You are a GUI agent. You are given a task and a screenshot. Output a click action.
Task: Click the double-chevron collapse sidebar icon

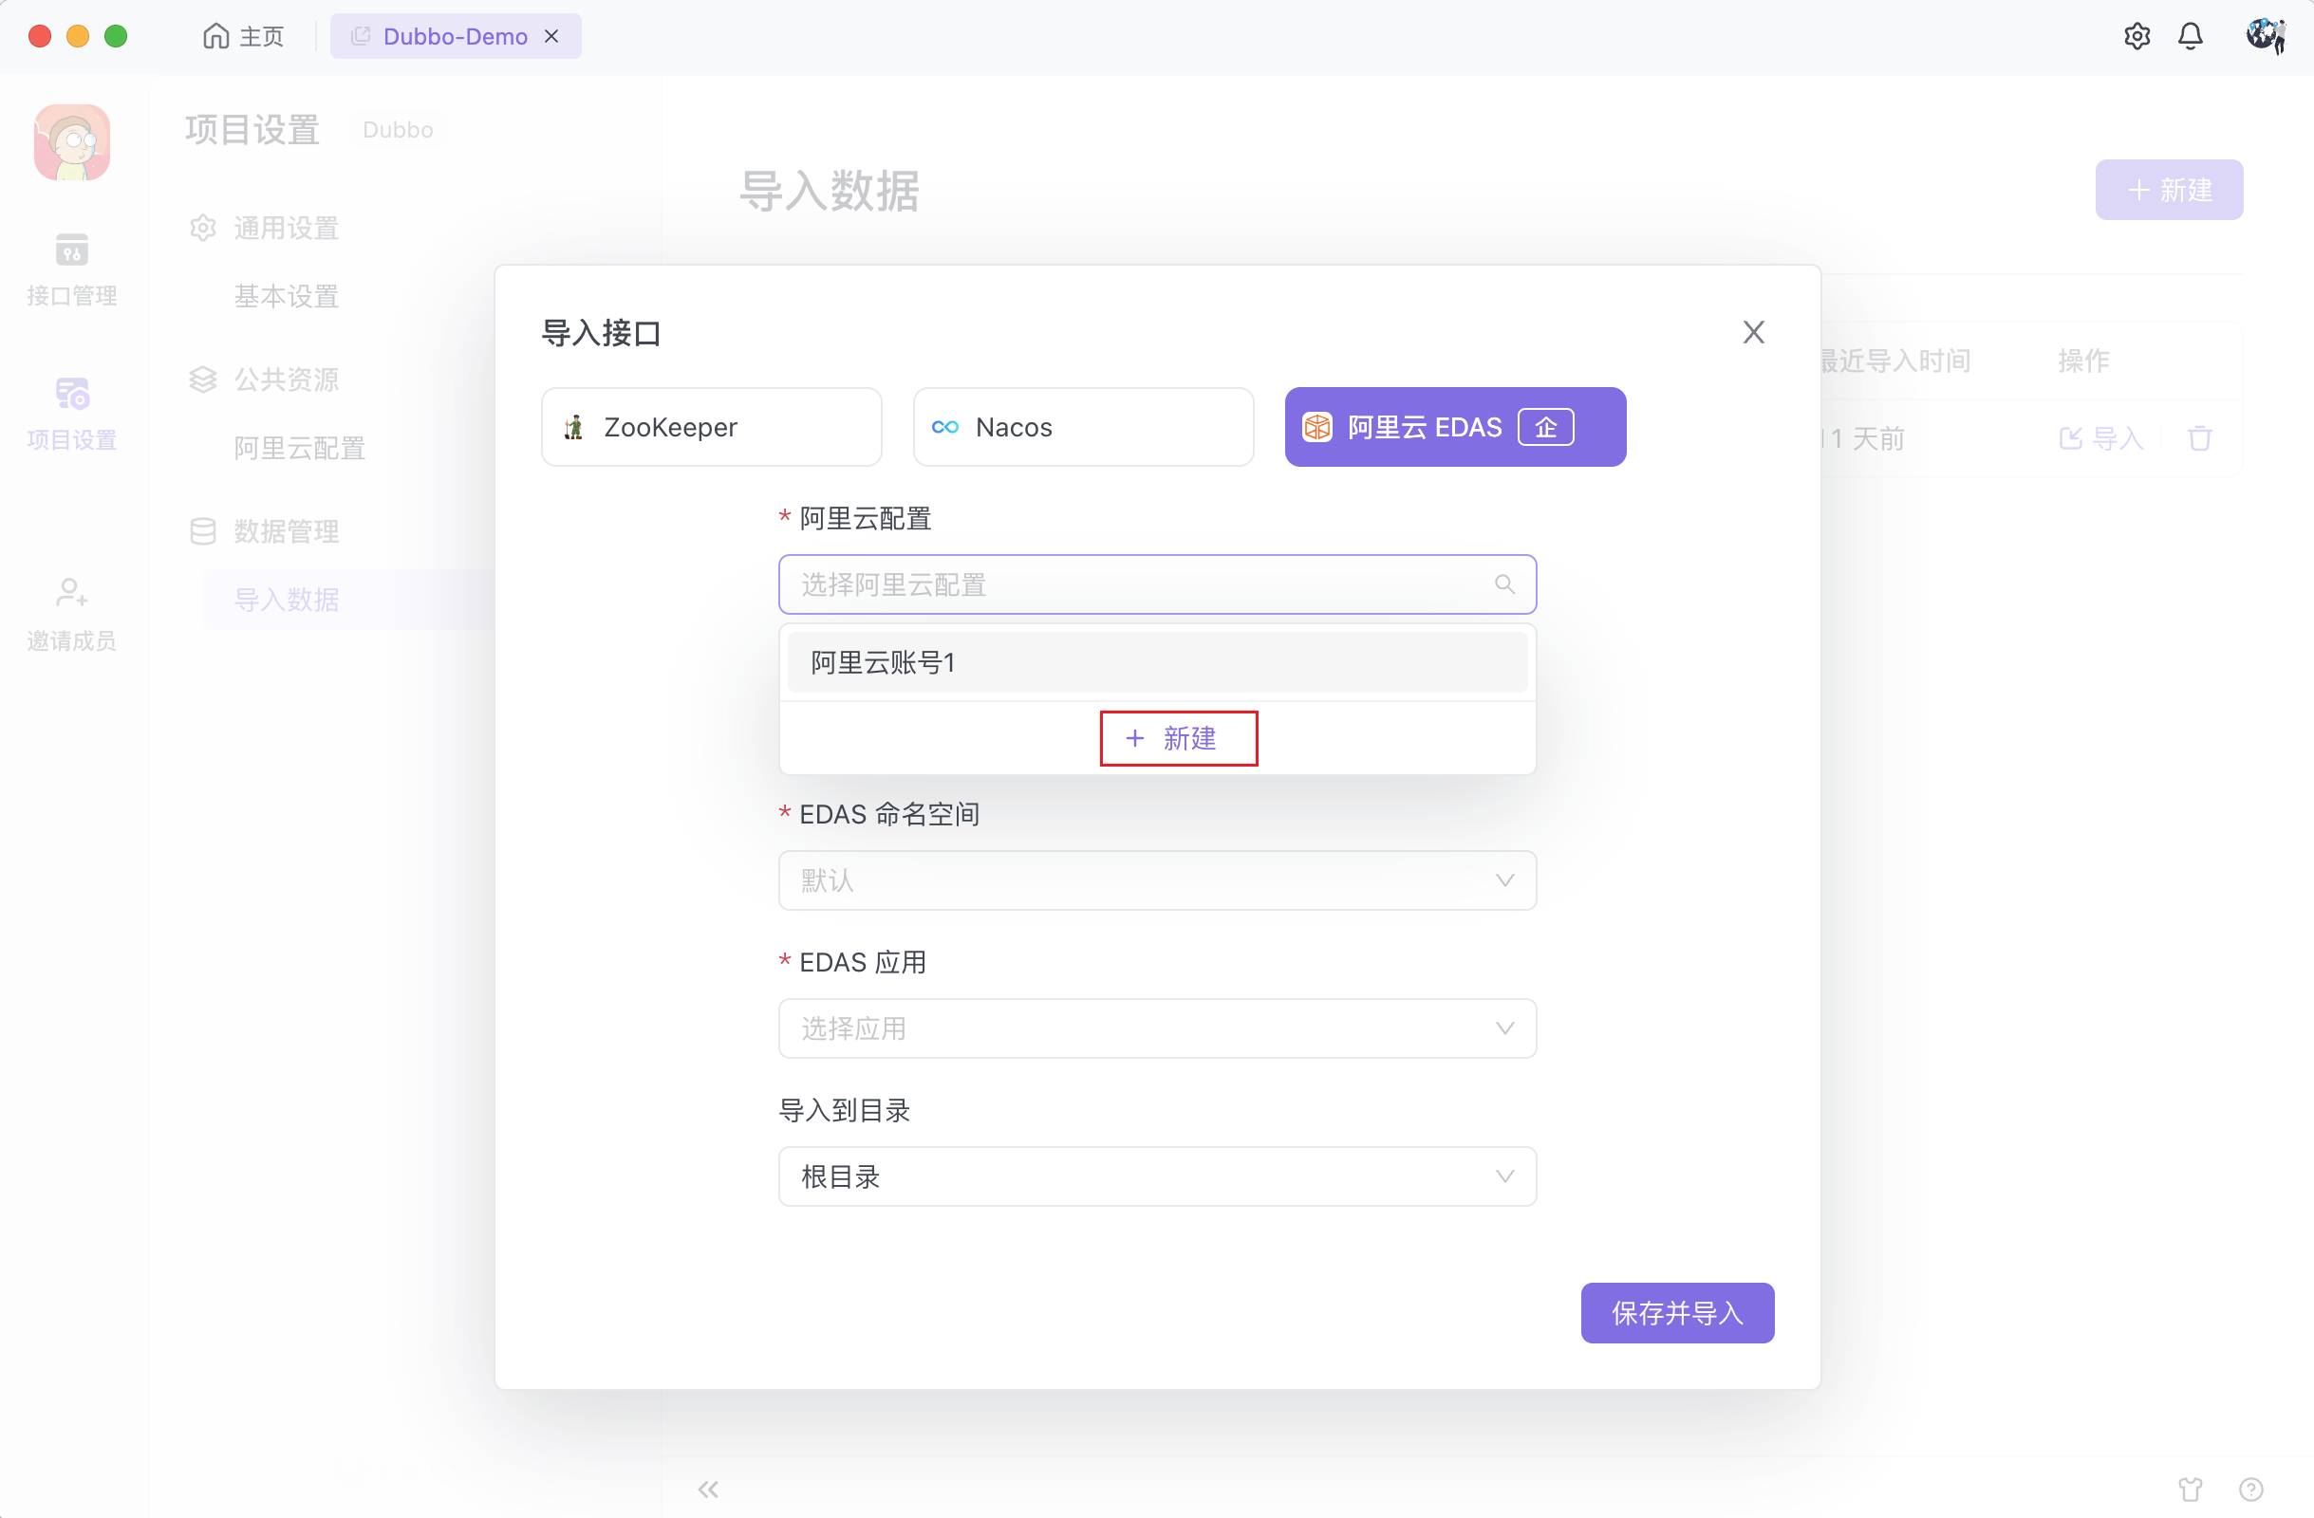[708, 1489]
